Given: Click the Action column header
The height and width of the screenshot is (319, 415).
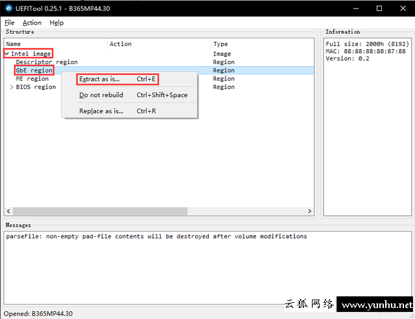Looking at the screenshot, I should pos(159,44).
